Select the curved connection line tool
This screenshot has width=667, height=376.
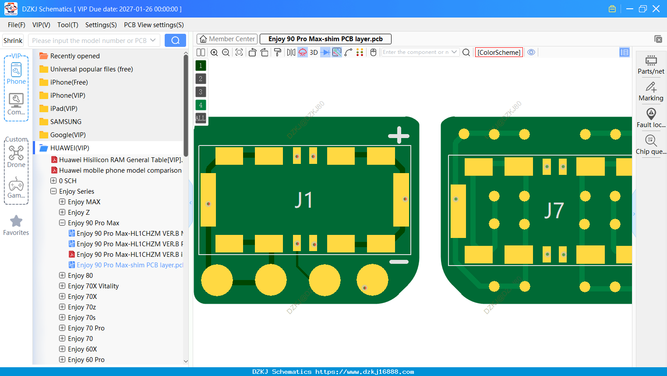coord(349,53)
